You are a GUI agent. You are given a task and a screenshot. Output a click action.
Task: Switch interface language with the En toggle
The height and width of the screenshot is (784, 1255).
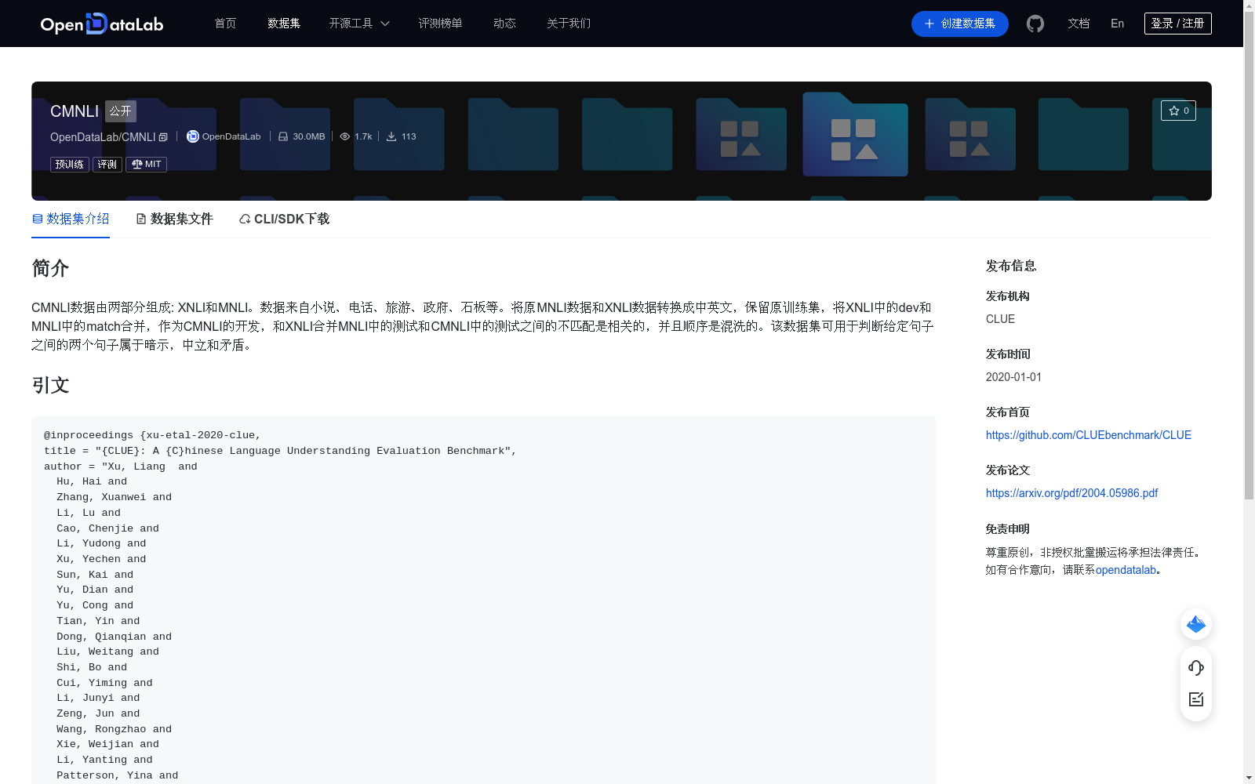click(1116, 24)
